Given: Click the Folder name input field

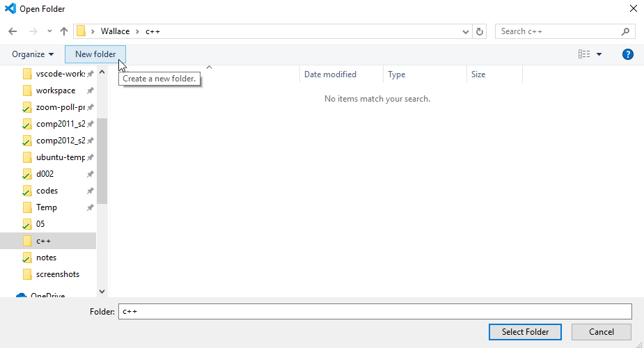Looking at the screenshot, I should click(375, 311).
